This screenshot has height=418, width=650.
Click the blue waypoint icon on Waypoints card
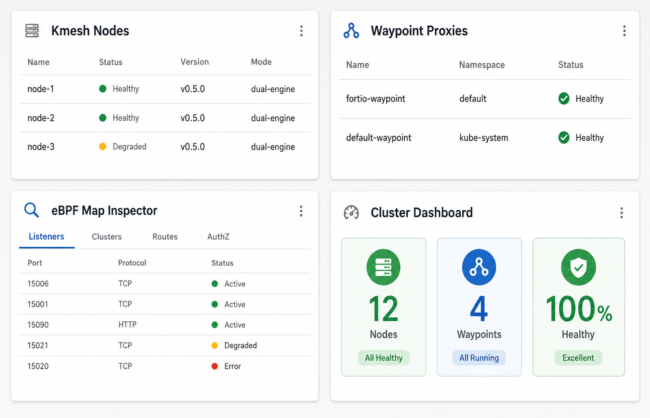(x=479, y=267)
